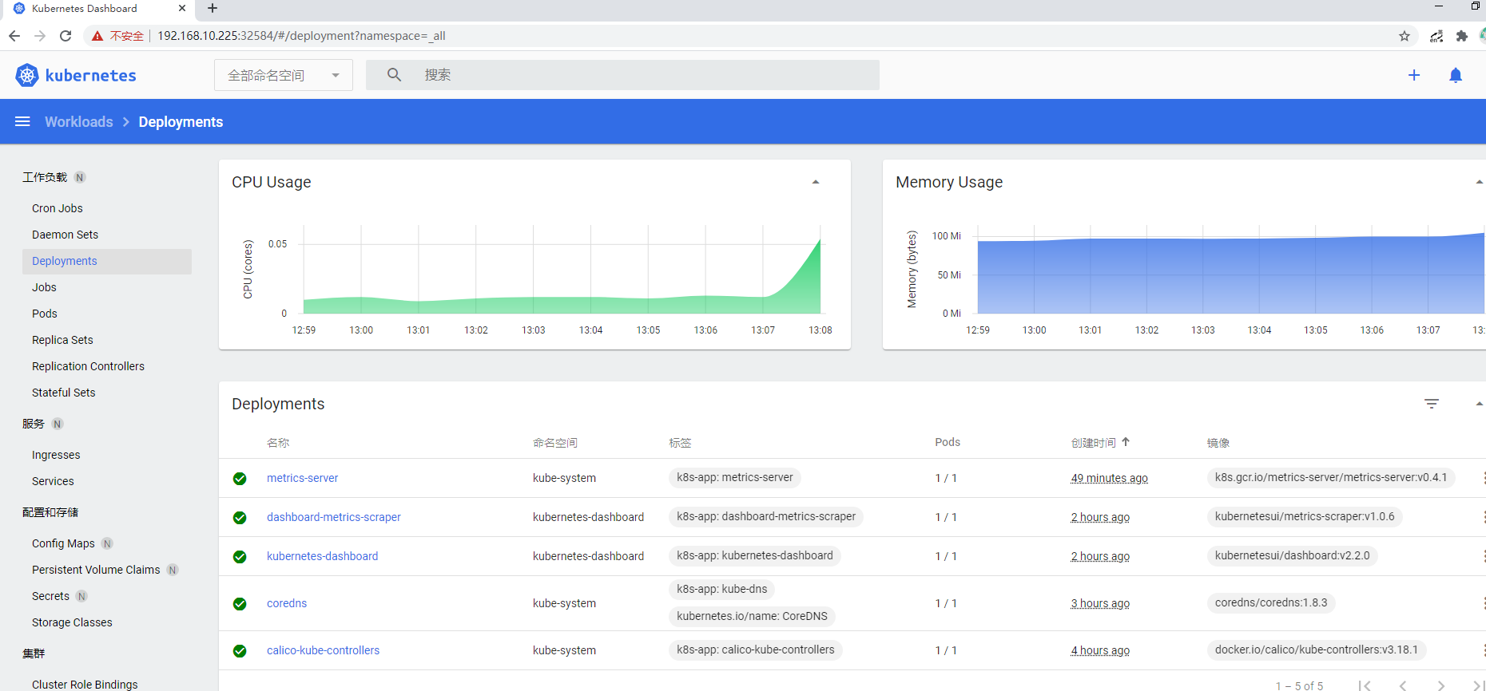Click the 名称 column header

pyautogui.click(x=278, y=442)
